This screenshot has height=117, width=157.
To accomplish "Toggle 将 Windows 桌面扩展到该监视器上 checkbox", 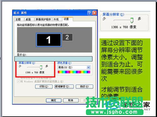I will (x=18, y=81).
